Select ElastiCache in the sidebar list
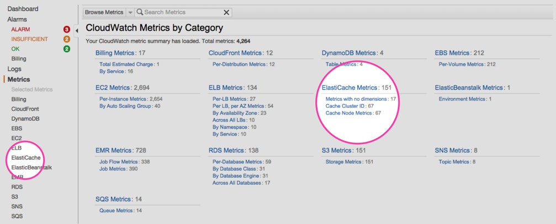This screenshot has height=224, width=556. [25, 158]
